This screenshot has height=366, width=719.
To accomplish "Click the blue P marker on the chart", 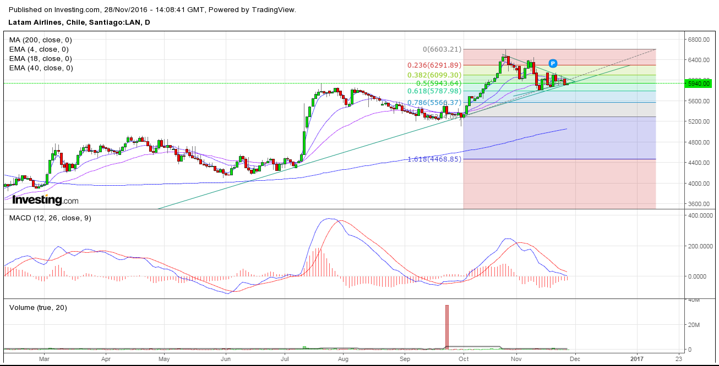I will [553, 63].
